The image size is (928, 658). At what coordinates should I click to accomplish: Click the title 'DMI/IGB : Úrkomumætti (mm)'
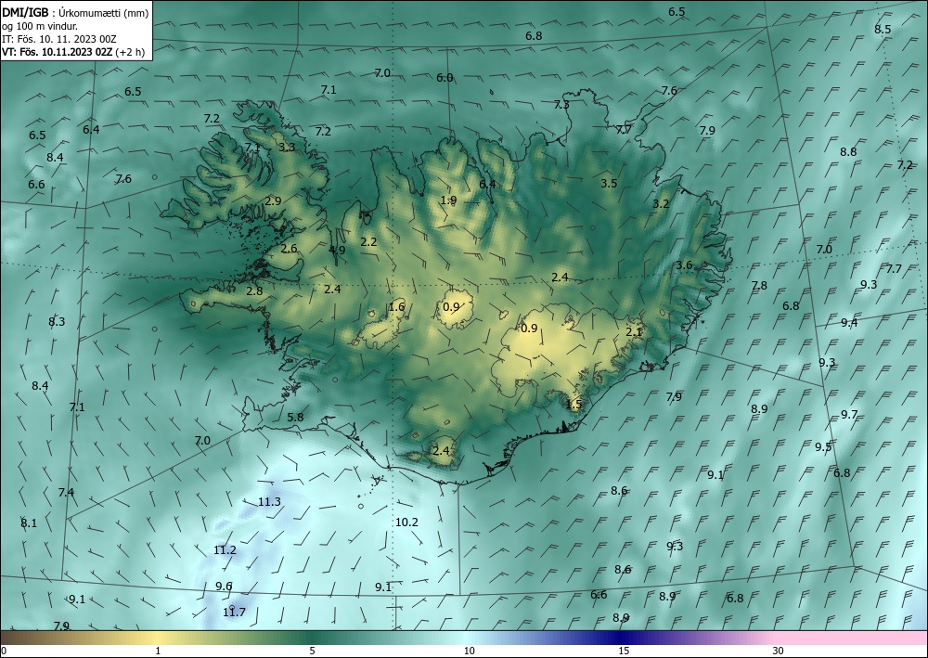(x=76, y=12)
